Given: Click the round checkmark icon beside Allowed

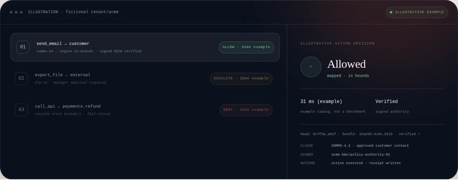Looking at the screenshot, I should (x=311, y=67).
